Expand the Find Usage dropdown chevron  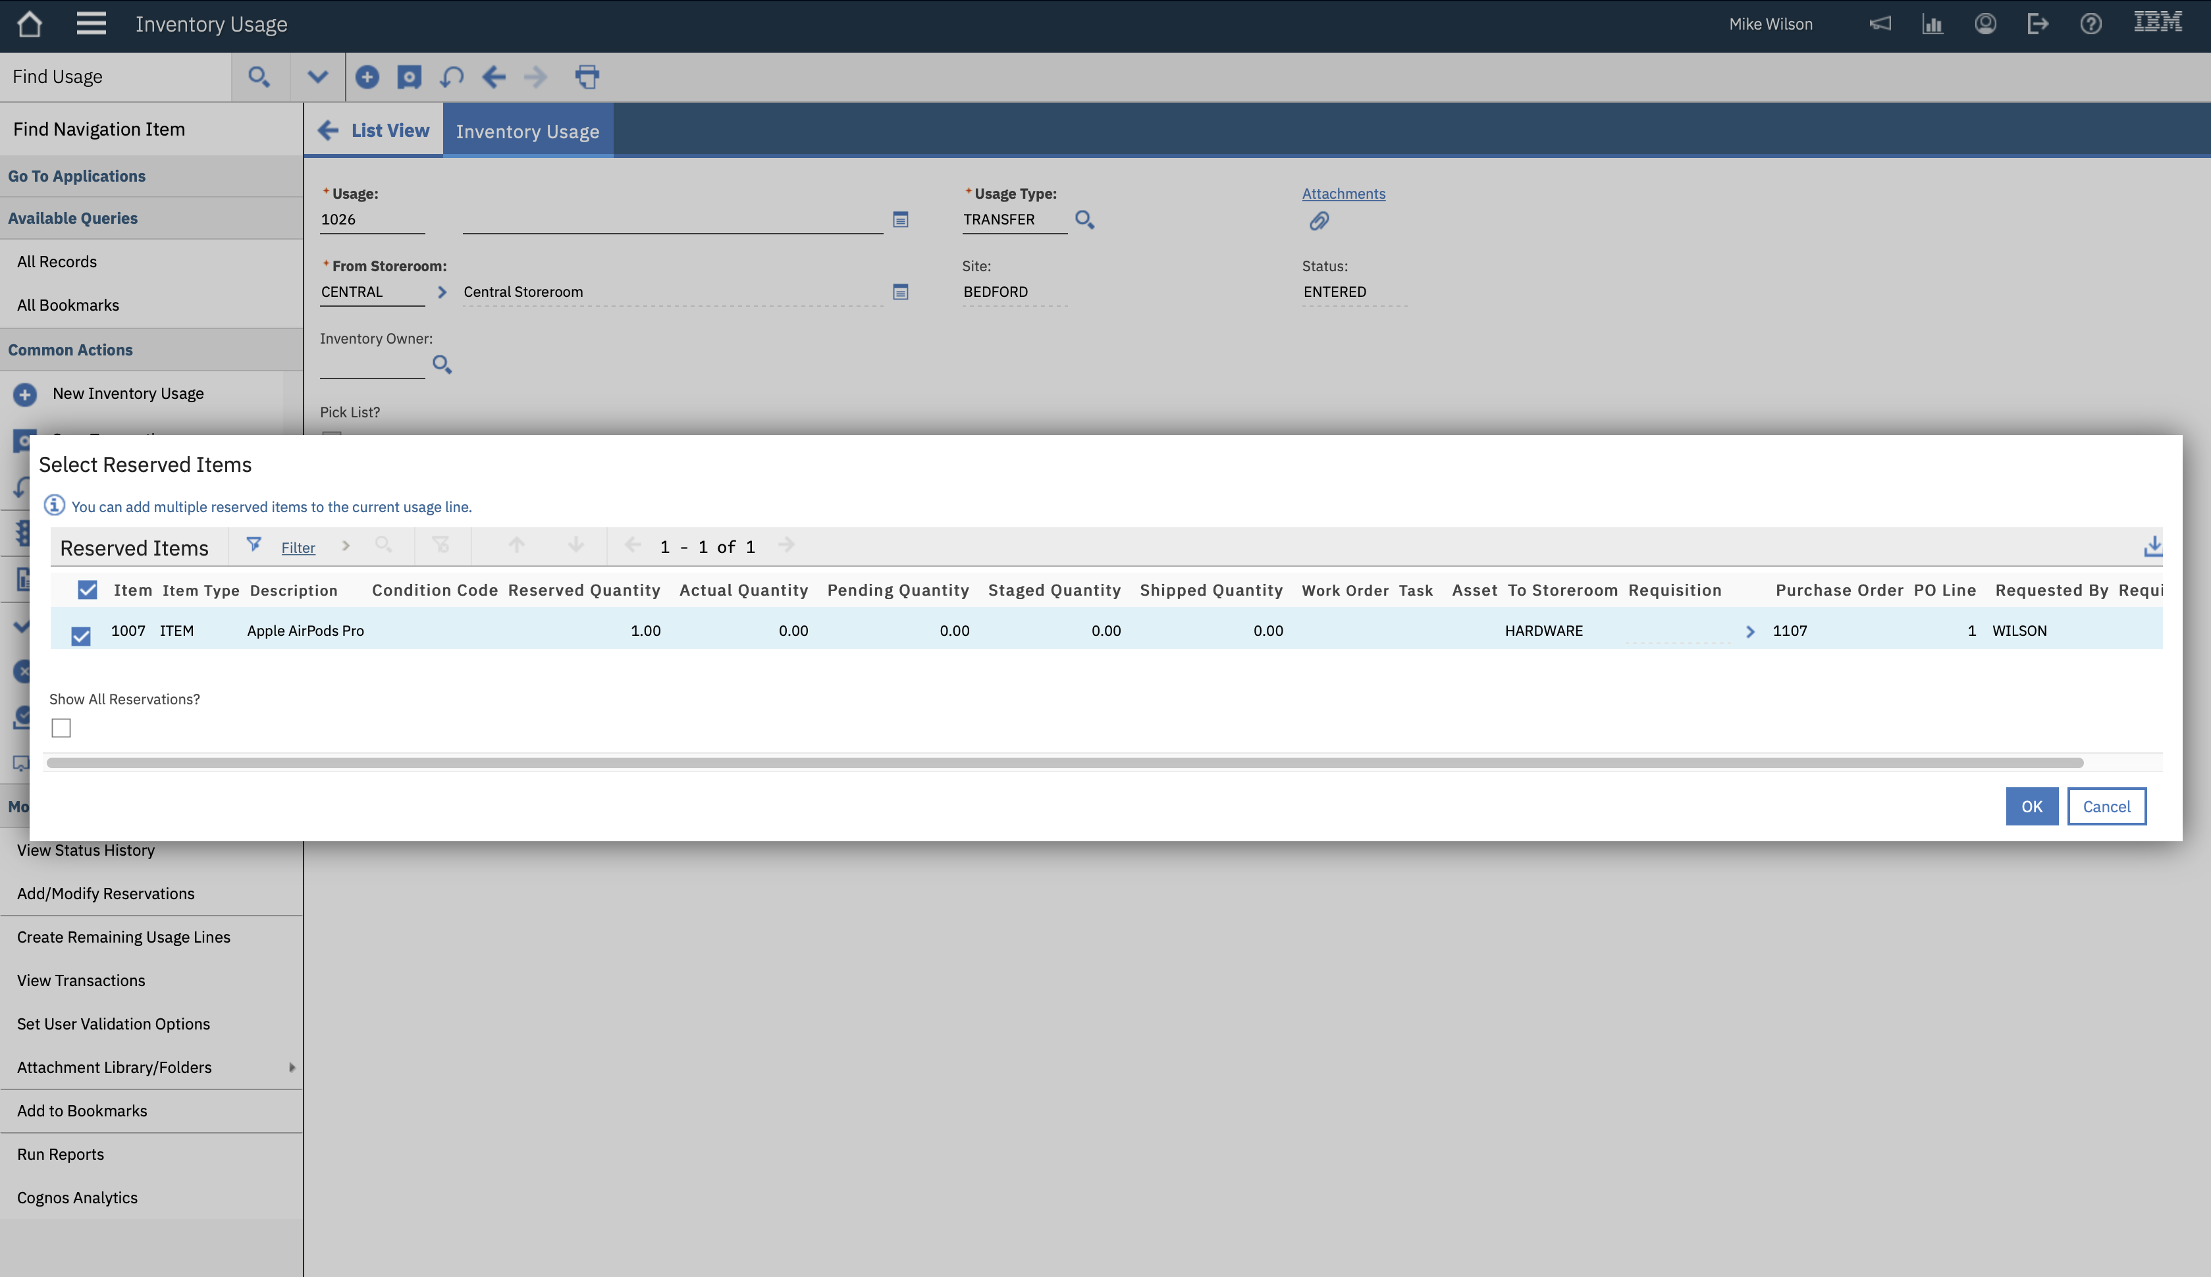pos(317,76)
